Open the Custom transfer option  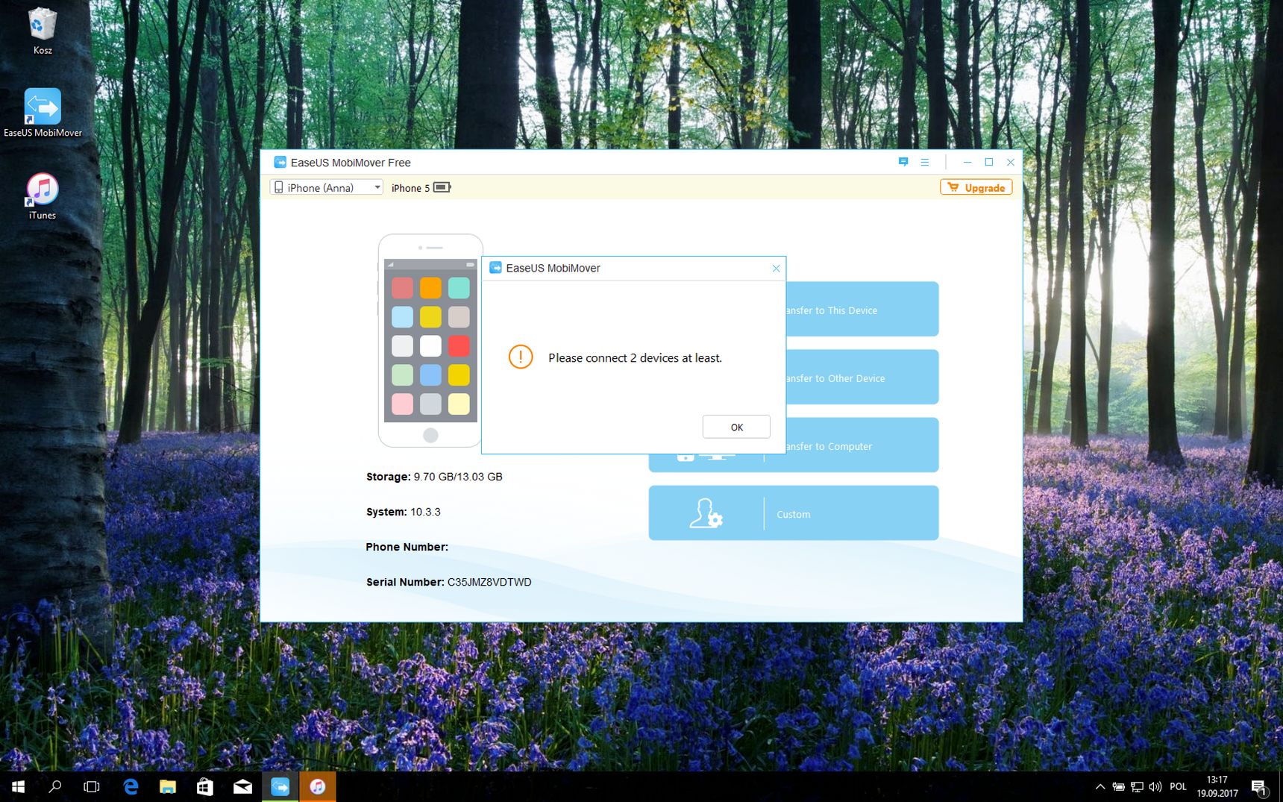[x=794, y=513]
